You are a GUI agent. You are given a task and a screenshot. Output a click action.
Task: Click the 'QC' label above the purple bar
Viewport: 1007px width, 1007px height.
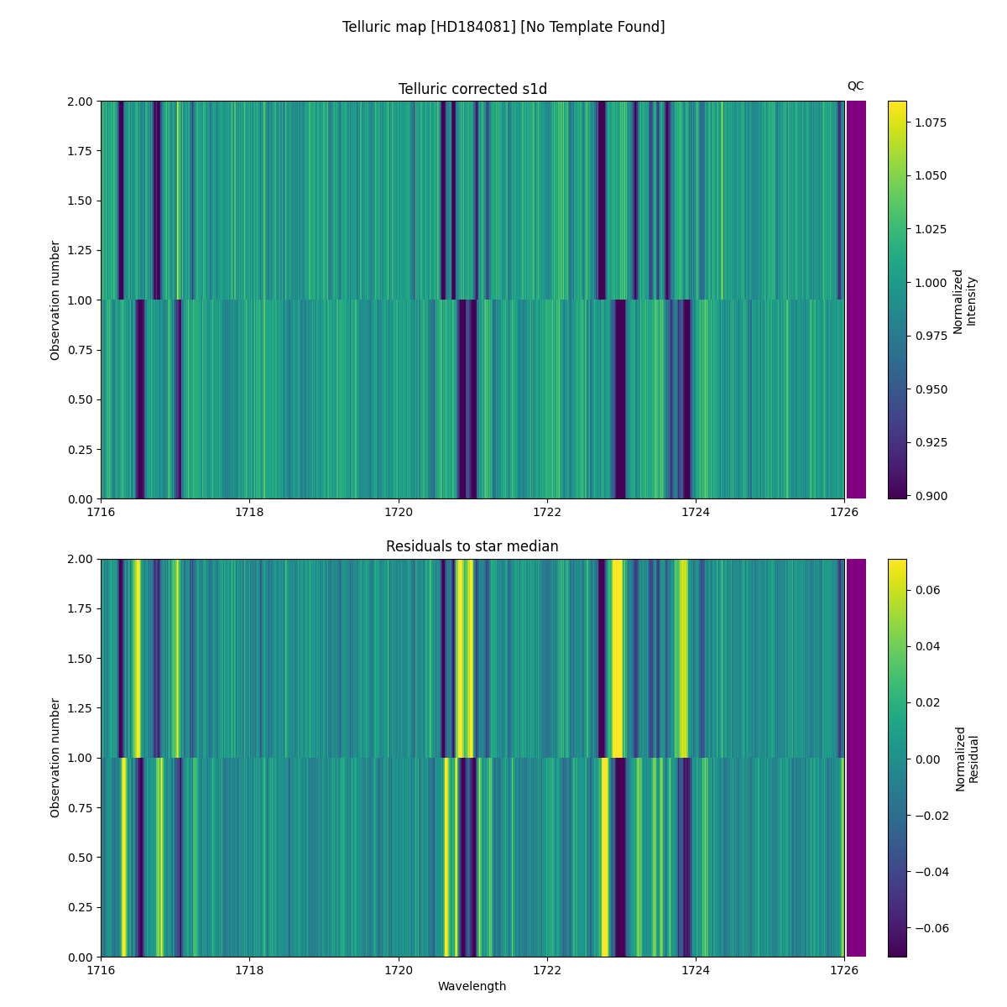pos(855,86)
